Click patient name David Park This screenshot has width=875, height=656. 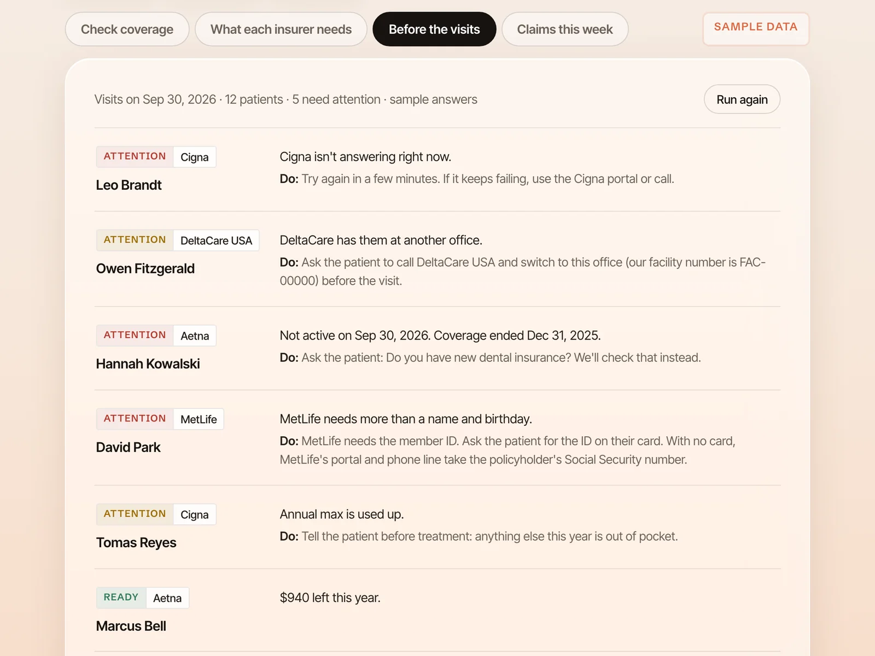tap(128, 448)
